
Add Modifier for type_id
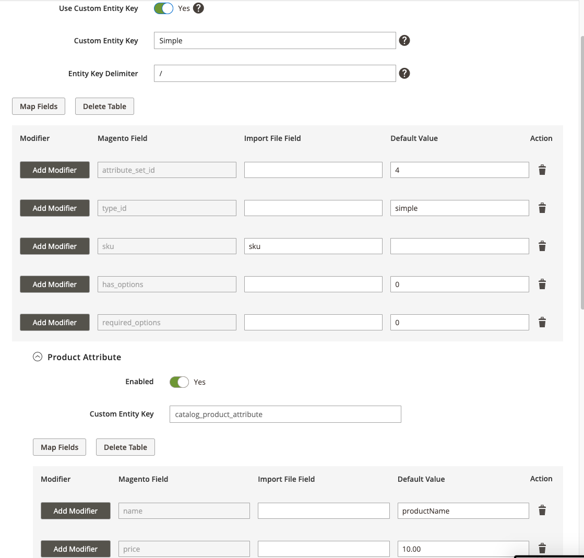pyautogui.click(x=55, y=208)
